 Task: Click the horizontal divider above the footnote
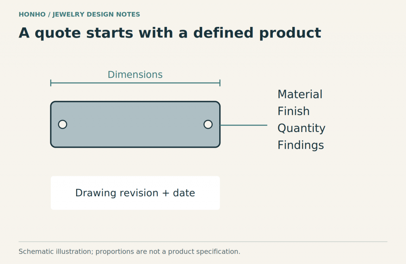pos(203,242)
